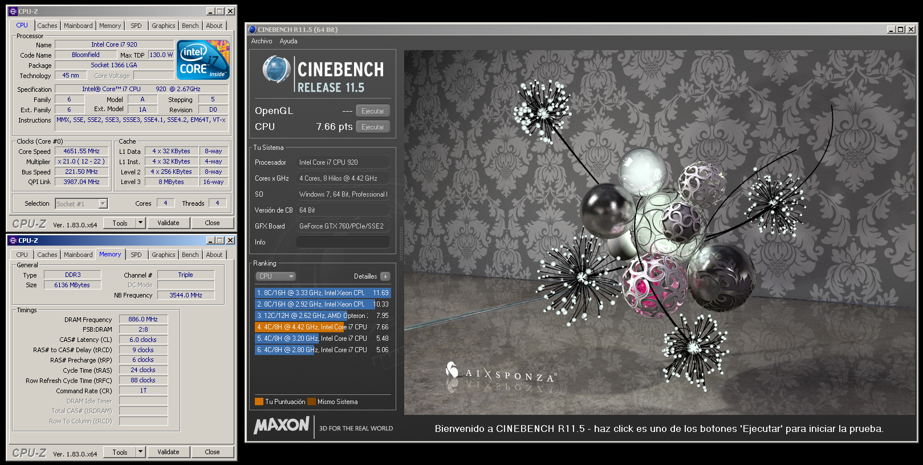Switch to About tab in upper CPU-Z
Image resolution: width=923 pixels, height=465 pixels.
(214, 26)
